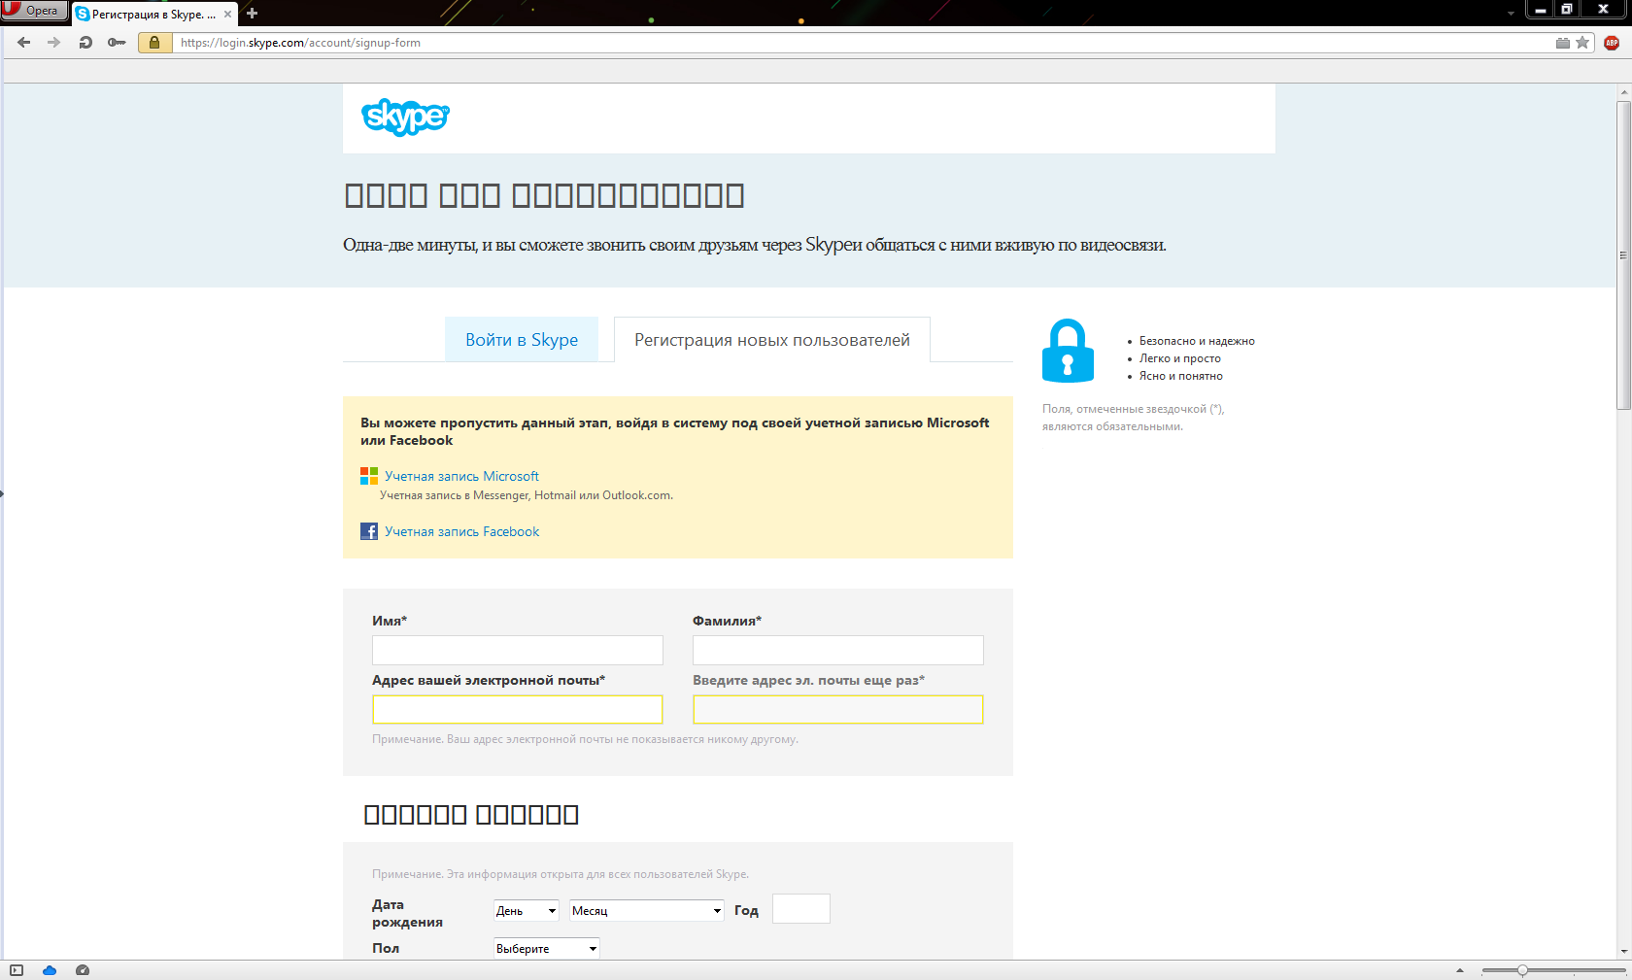Reload the current page
1632x980 pixels.
coord(85,43)
